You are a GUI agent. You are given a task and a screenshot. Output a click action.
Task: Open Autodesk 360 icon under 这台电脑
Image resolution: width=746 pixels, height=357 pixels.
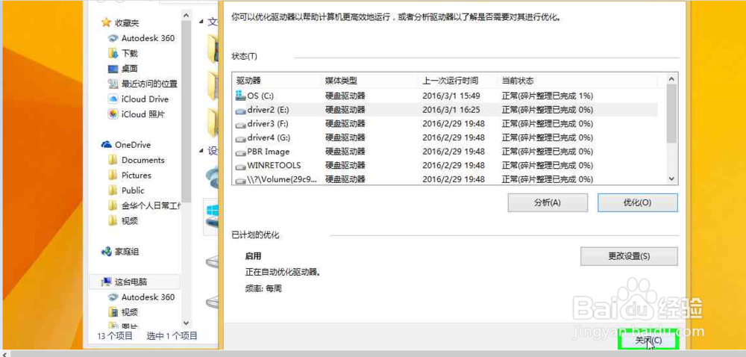(x=113, y=297)
